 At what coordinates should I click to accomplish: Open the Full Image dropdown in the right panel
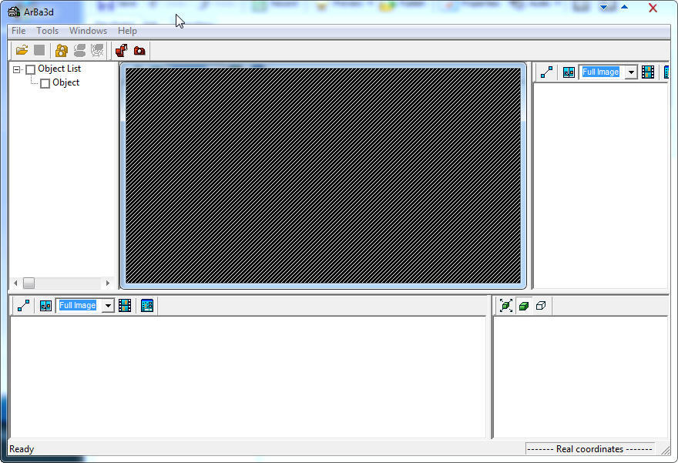[631, 72]
